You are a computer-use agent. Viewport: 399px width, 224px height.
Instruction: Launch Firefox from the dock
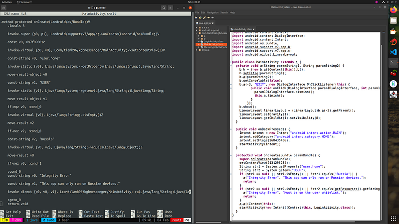(394, 10)
